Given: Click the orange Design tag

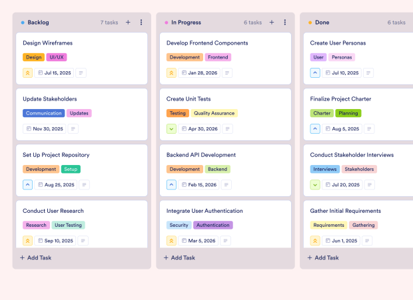Looking at the screenshot, I should [33, 57].
